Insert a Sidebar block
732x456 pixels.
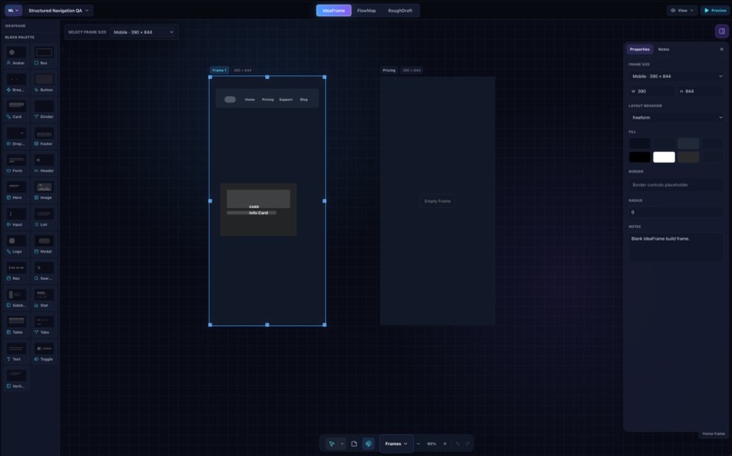pyautogui.click(x=16, y=300)
